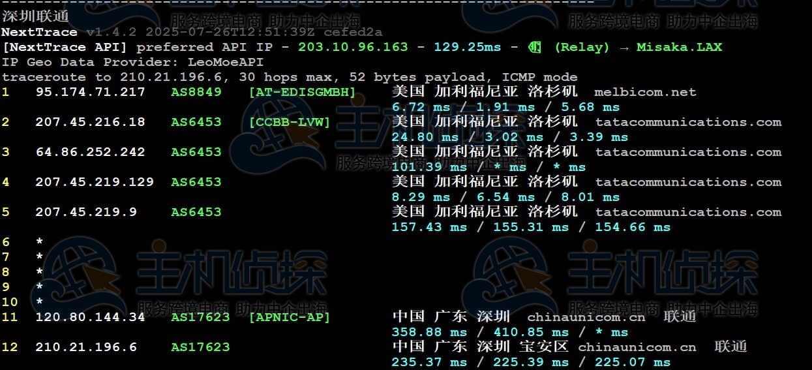The height and width of the screenshot is (370, 812).
Task: Click the traceroute to 210.21.196.6 line
Action: click(x=290, y=77)
